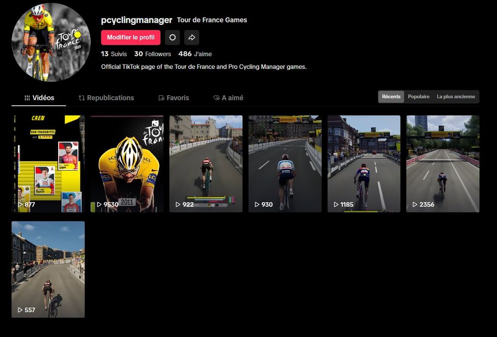Screen dimensions: 497x337
Task: Click the Official TikTok page bio text
Action: pyautogui.click(x=204, y=67)
